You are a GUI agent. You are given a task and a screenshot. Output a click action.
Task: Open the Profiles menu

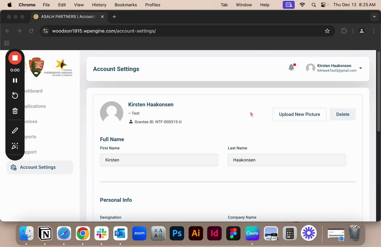pyautogui.click(x=153, y=5)
